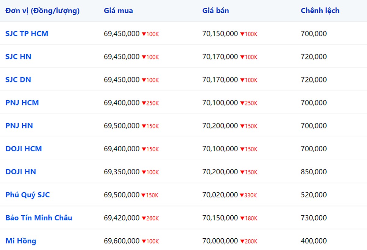Select Phú Quý SJC buy price 69,500,000
The height and width of the screenshot is (250, 367).
(122, 195)
